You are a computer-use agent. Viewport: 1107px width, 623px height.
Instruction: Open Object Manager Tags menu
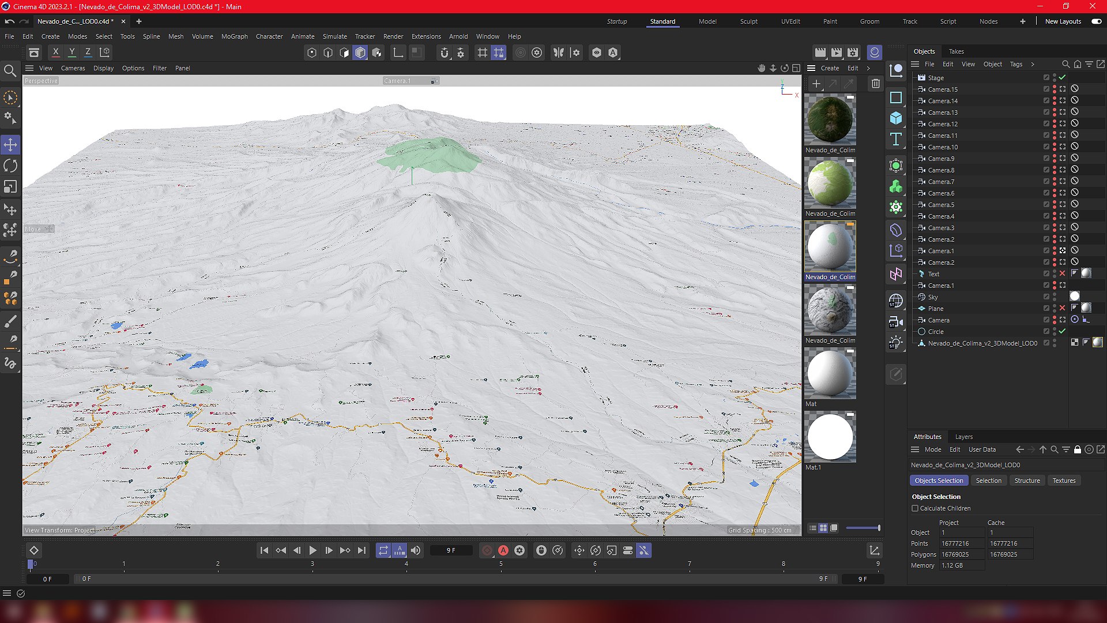point(1016,64)
